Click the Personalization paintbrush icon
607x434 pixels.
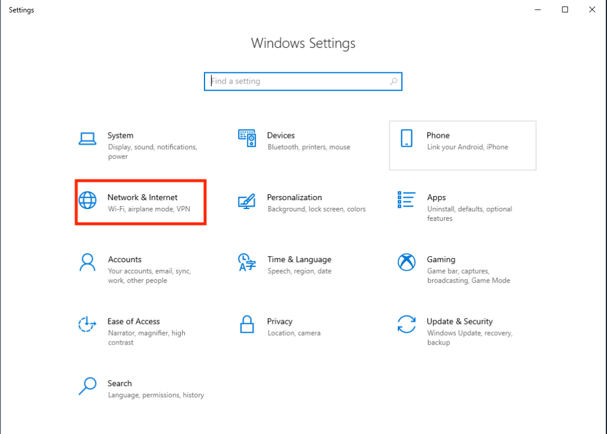coord(247,201)
